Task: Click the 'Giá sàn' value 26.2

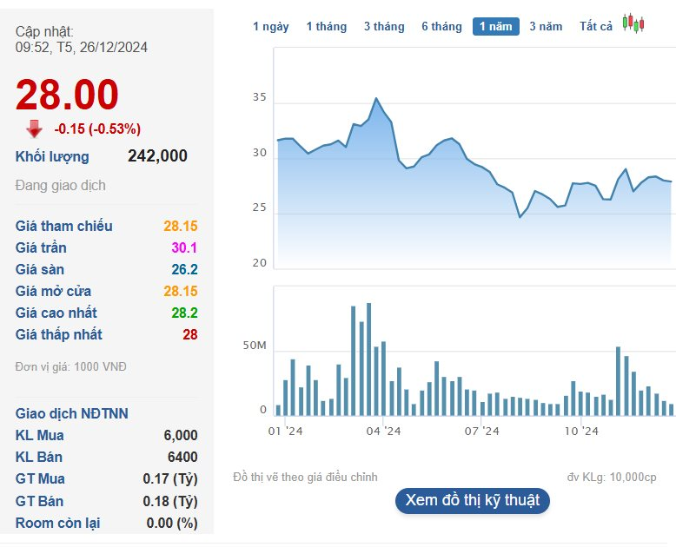Action: coord(183,269)
